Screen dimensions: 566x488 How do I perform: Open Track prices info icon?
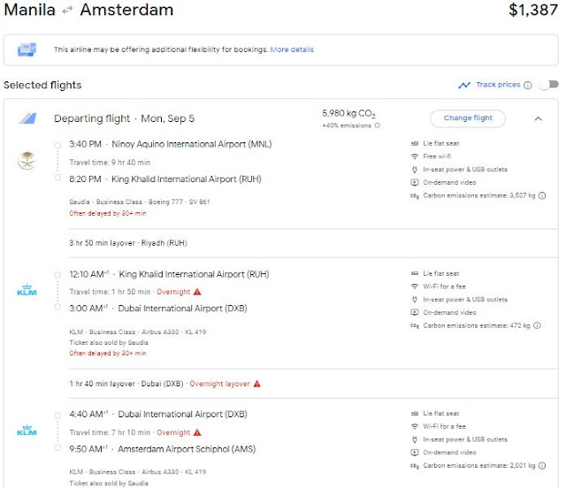(x=528, y=86)
